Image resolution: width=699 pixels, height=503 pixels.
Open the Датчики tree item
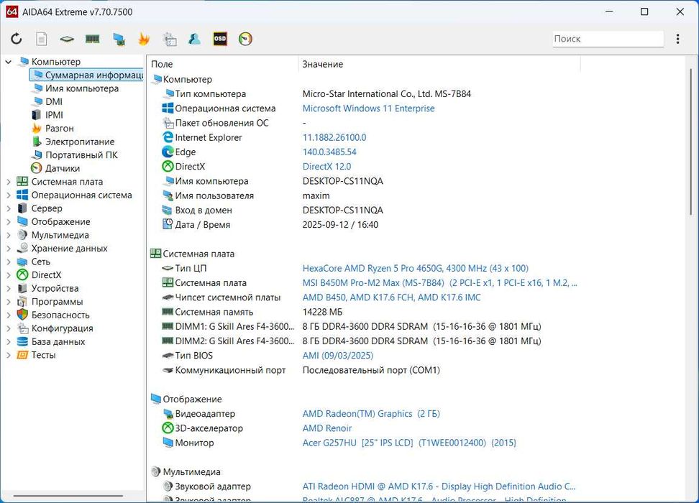62,168
